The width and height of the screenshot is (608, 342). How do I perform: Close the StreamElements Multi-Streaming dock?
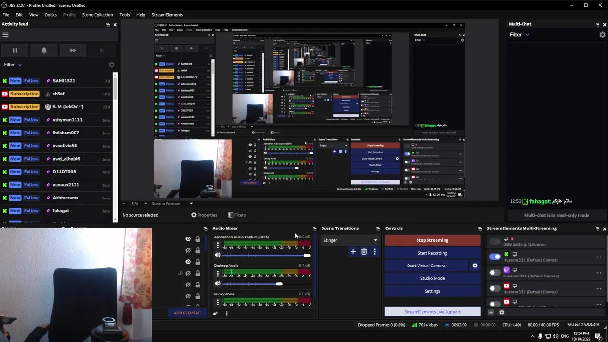pos(604,228)
